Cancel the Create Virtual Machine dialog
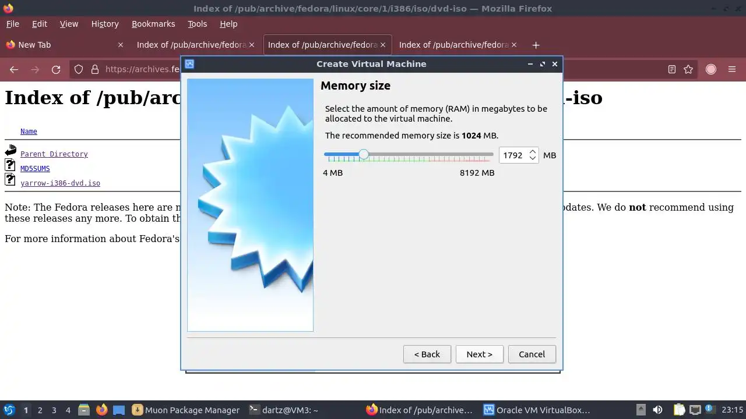 point(532,354)
